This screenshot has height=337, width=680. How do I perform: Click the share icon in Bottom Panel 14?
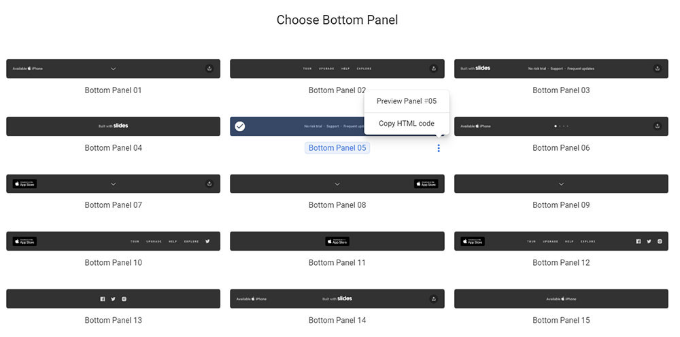433,299
